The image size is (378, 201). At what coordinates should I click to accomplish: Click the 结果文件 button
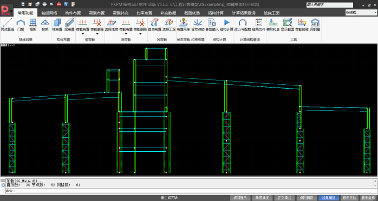(259, 25)
